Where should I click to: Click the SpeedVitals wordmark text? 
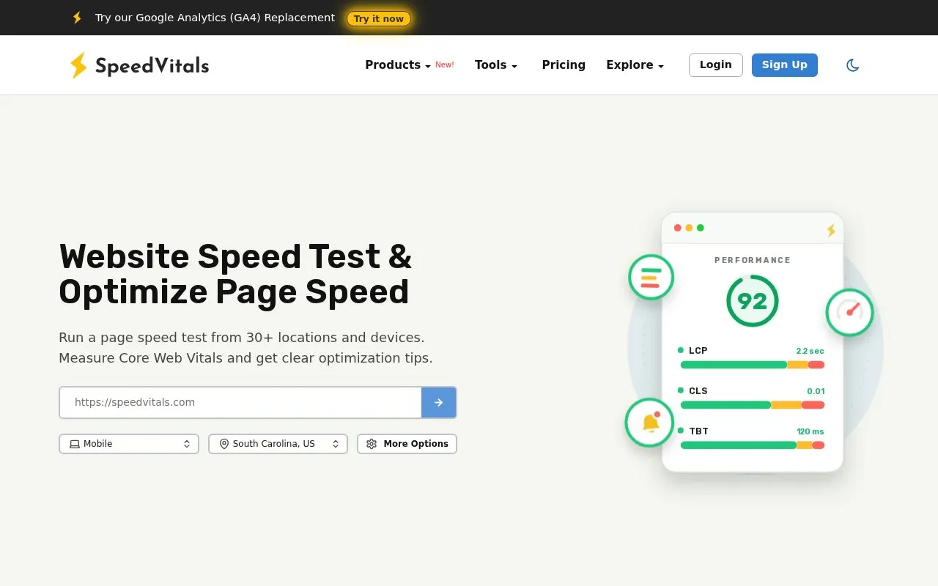pos(152,66)
